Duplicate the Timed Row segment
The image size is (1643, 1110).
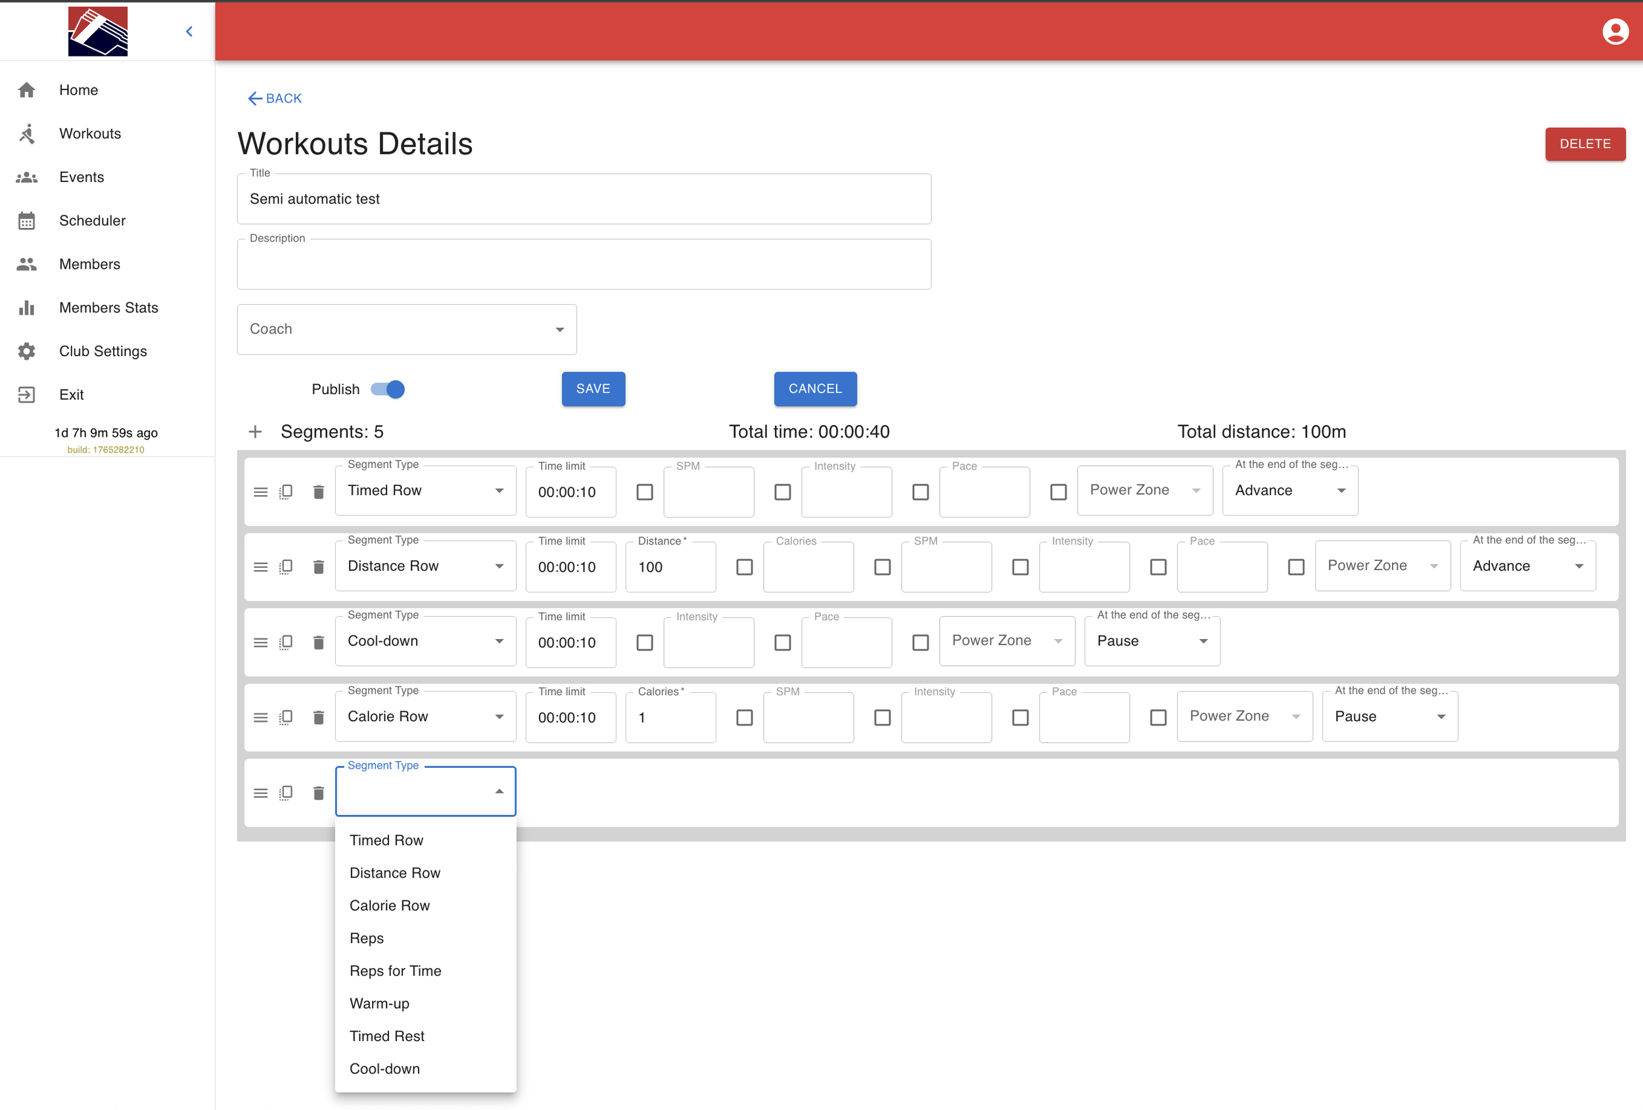tap(287, 492)
